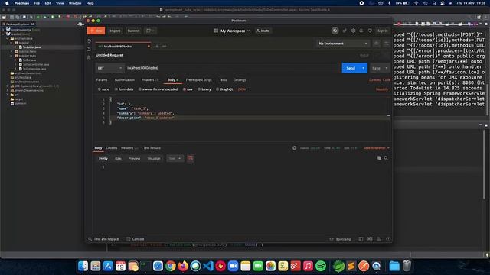Click the heart icon in Postman header
Viewport: 490px width, 275px height.
click(370, 31)
